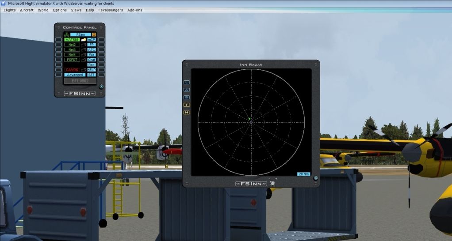Click the 20 Nm range label
Screen dimensions: 452x241
point(304,174)
